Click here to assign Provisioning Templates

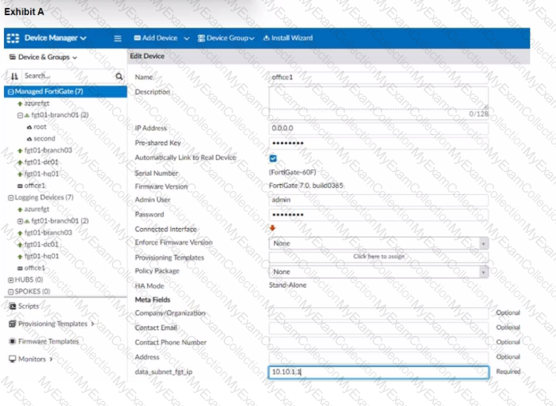pyautogui.click(x=378, y=257)
